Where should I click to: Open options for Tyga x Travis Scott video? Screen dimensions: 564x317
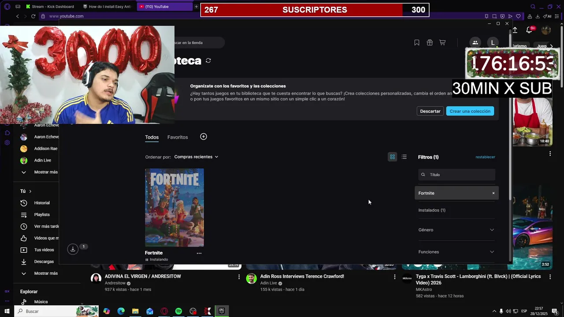[x=550, y=277]
